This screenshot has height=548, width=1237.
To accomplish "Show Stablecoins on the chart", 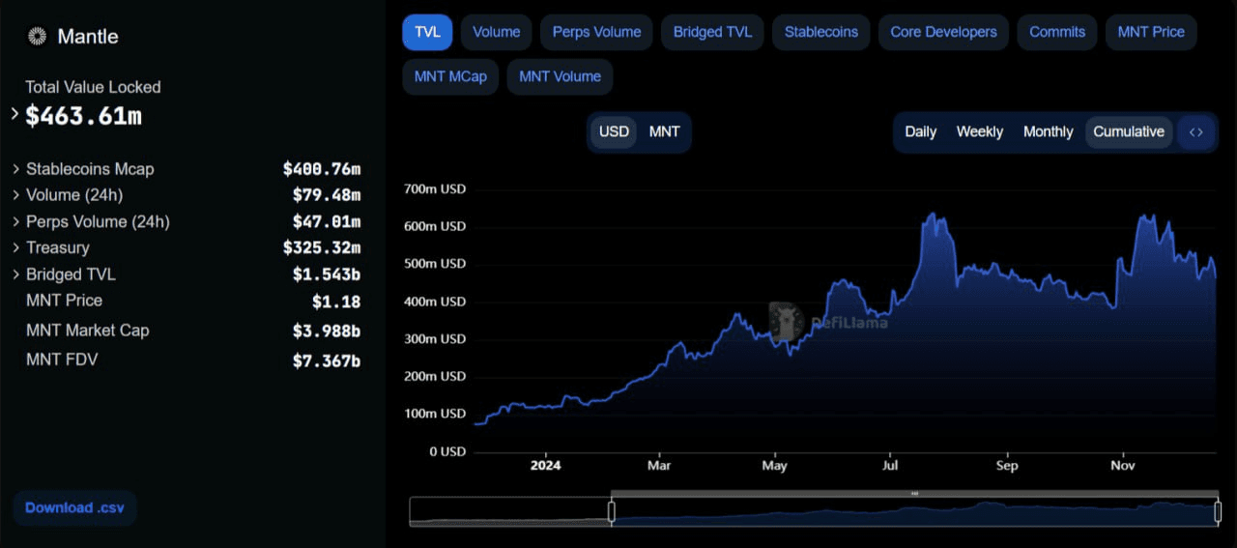I will [820, 32].
